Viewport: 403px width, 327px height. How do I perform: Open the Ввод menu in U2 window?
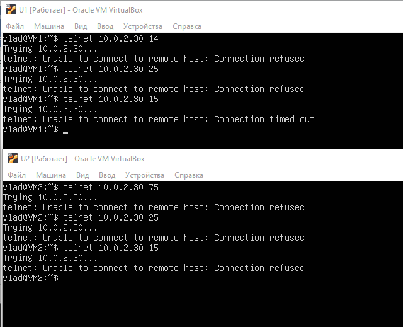[107, 175]
